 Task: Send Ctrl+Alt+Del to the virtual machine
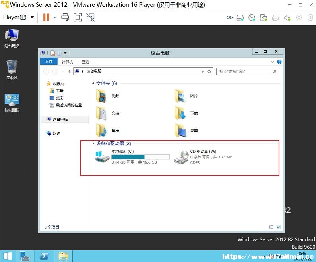65,17
